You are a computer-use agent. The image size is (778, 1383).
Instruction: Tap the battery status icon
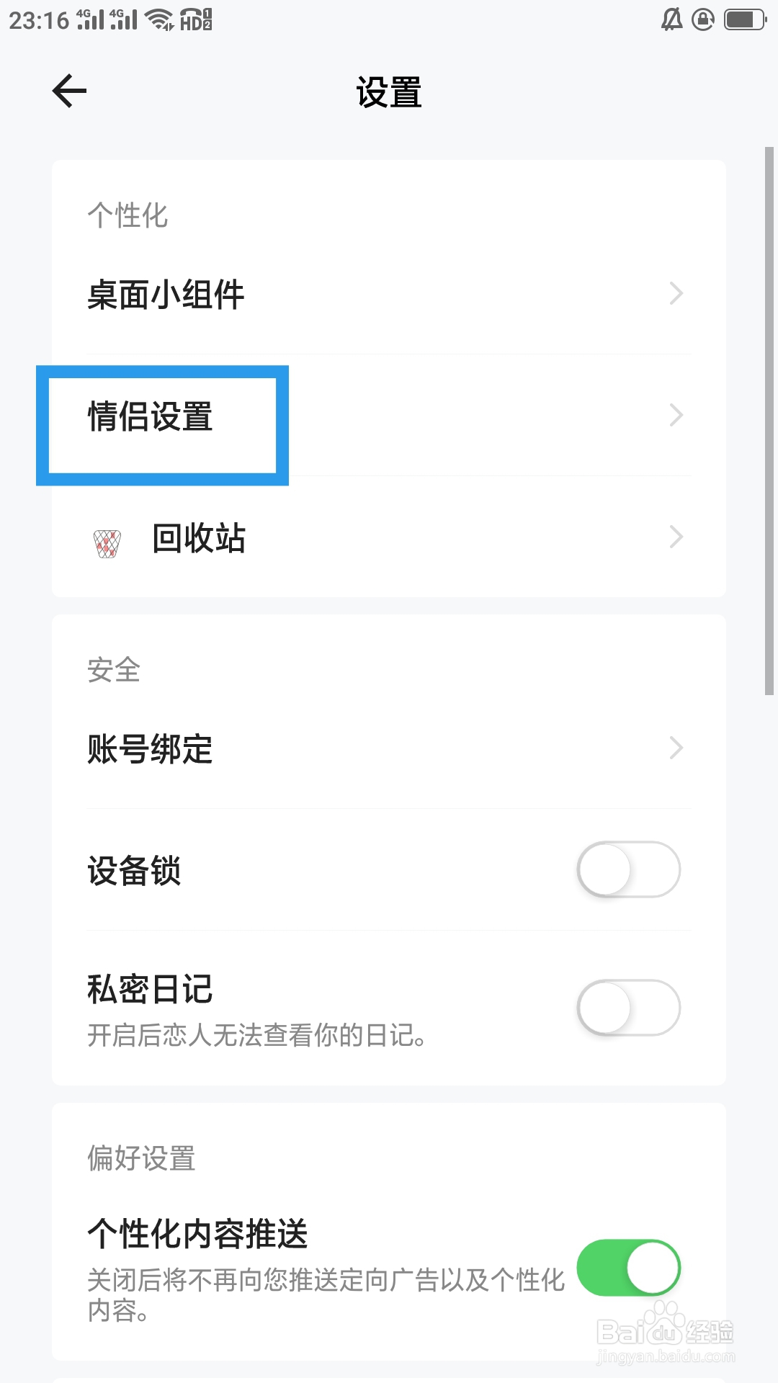pyautogui.click(x=745, y=19)
